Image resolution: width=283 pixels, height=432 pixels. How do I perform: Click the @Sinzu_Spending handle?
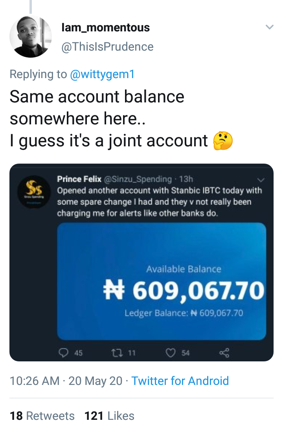138,179
